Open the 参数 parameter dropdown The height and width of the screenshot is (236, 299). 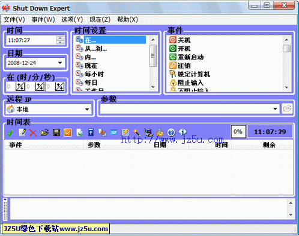pyautogui.click(x=275, y=109)
